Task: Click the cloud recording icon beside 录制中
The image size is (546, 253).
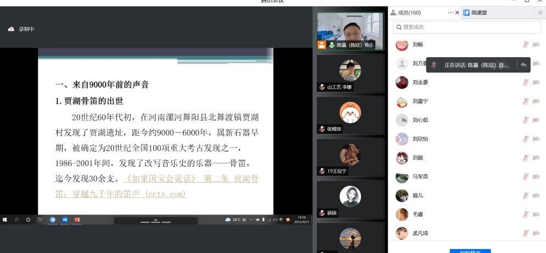Action: coord(10,29)
